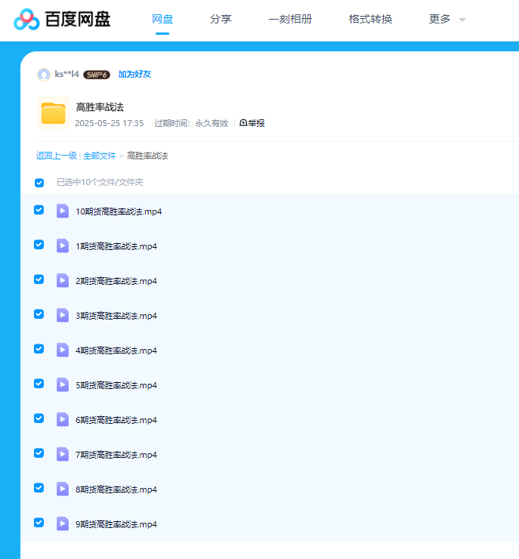Uncheck the 1期货高胜率战法.mp4 checkbox

click(39, 245)
